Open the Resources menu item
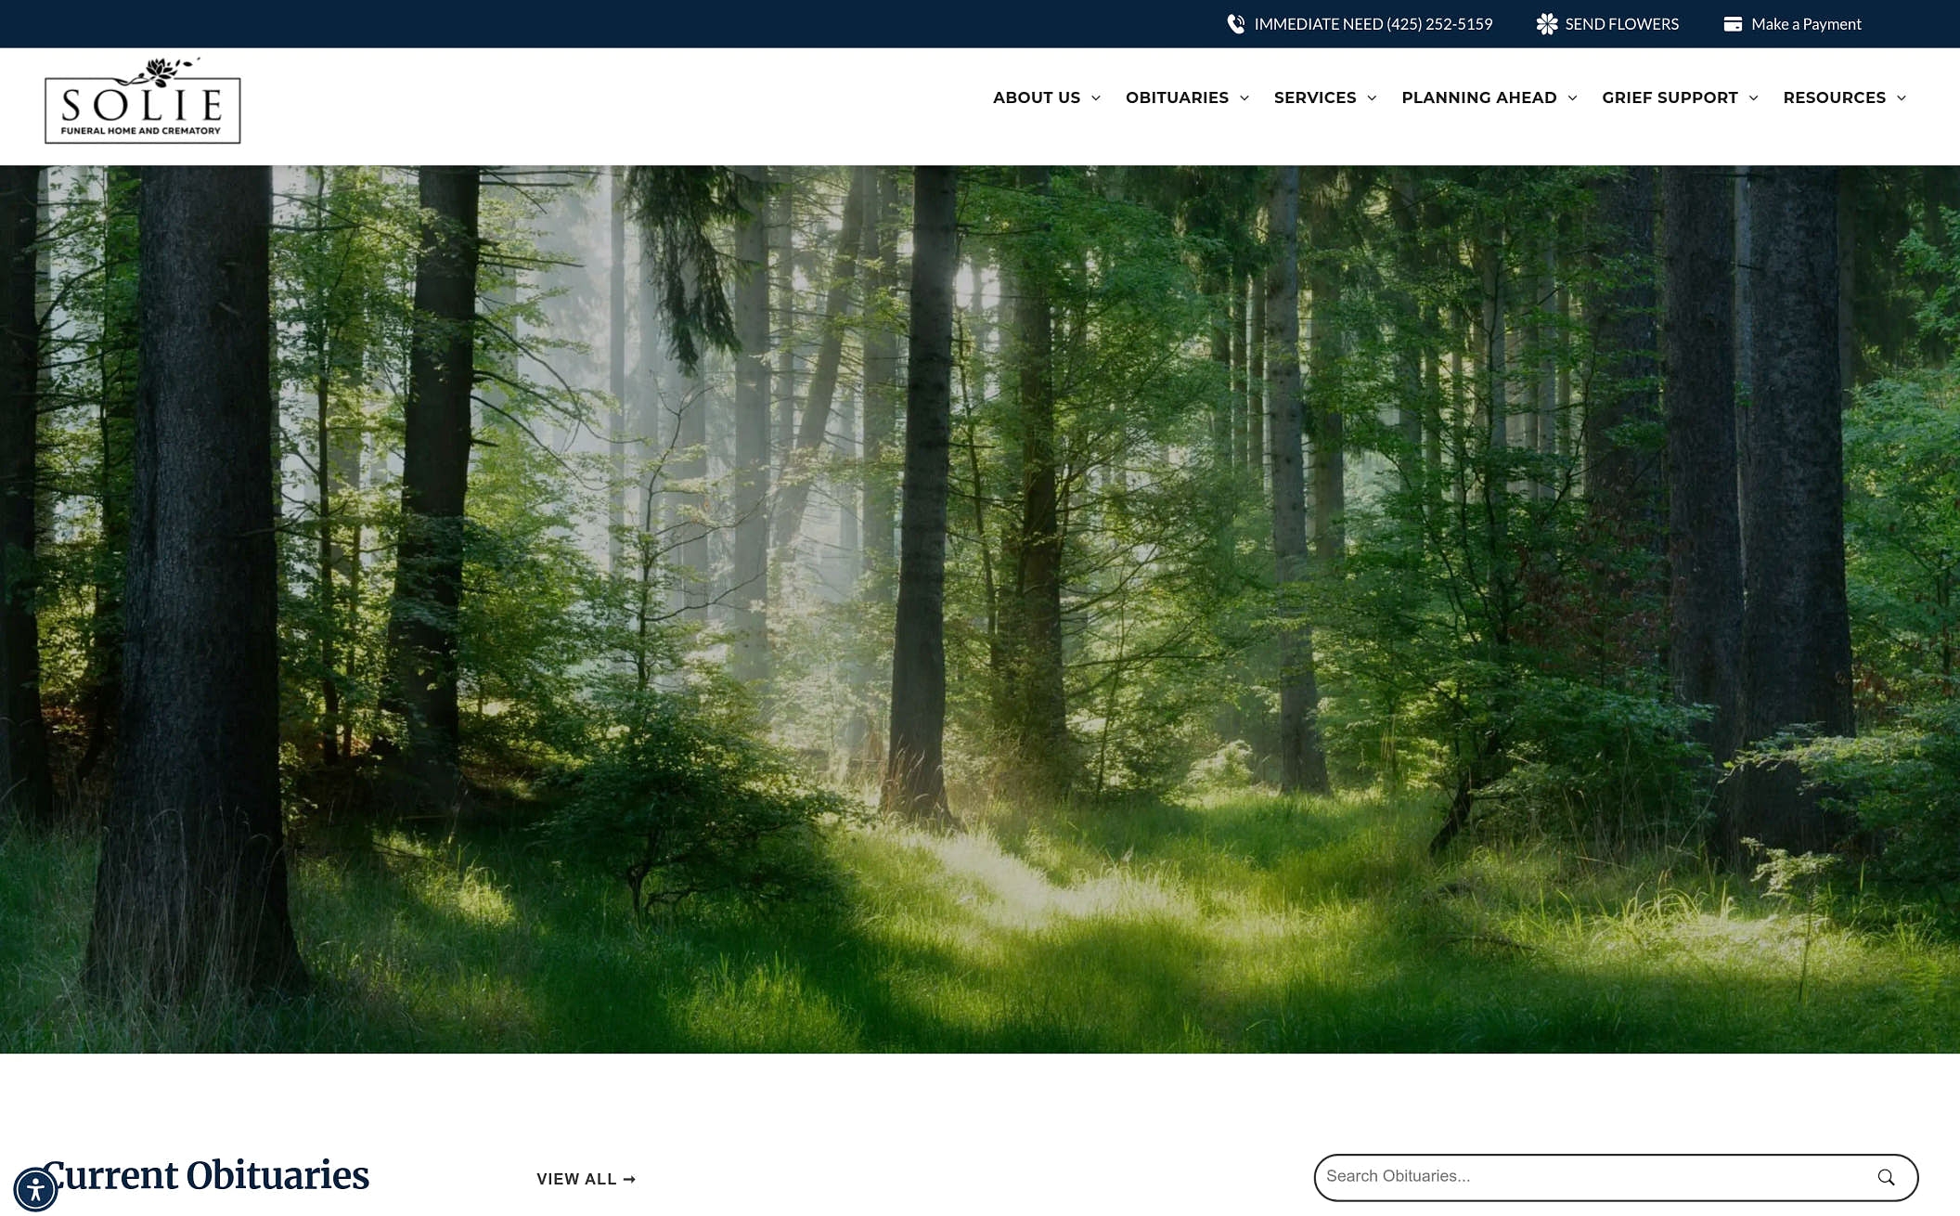Screen dimensions: 1960x1216 point(1834,97)
